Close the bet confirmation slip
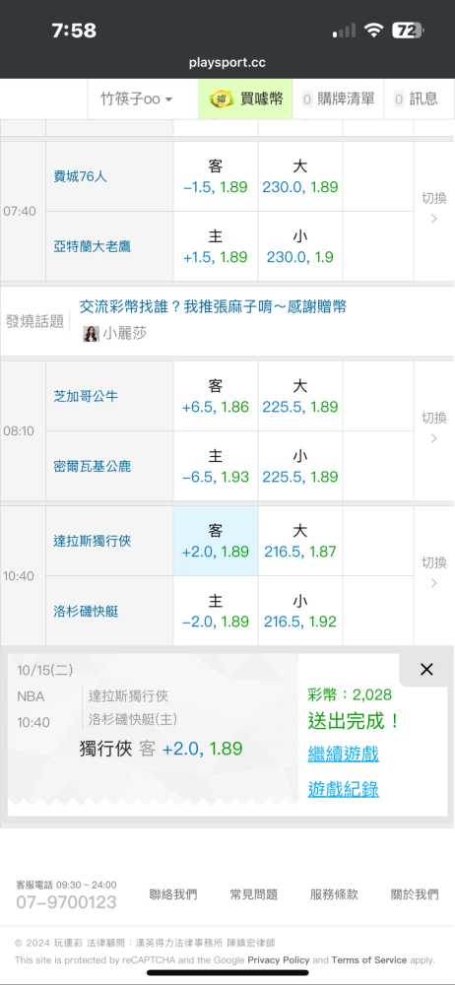This screenshot has width=455, height=985. coord(426,670)
